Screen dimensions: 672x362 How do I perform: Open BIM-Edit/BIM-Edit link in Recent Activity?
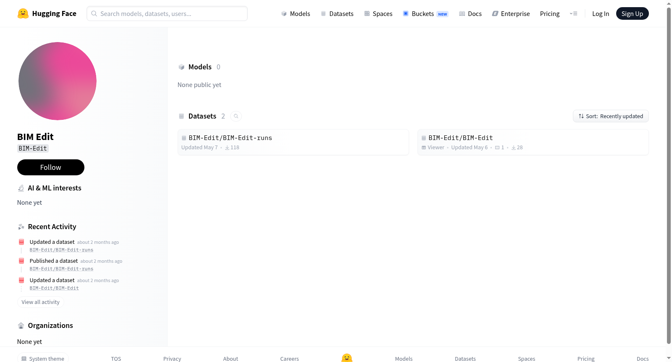pos(54,288)
